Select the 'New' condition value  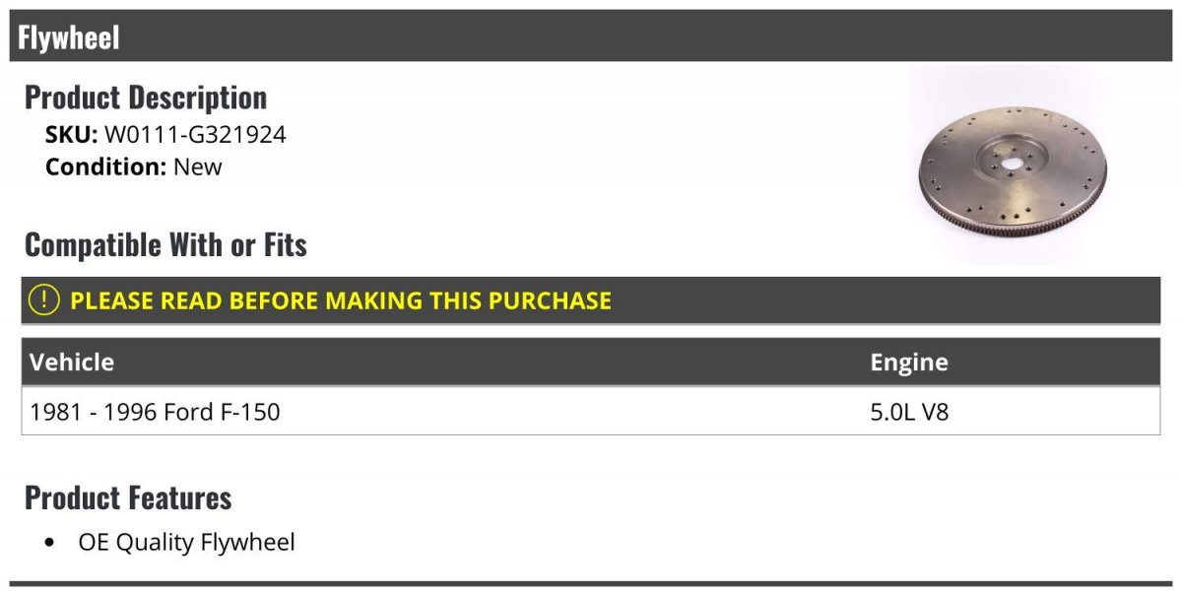[x=198, y=166]
